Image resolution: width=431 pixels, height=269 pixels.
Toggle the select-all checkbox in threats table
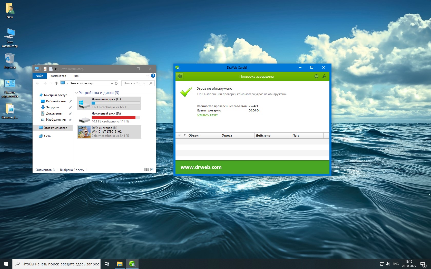[x=180, y=136]
